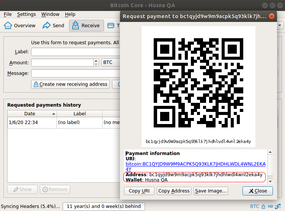
Task: Open the Window menu
Action: point(50,14)
